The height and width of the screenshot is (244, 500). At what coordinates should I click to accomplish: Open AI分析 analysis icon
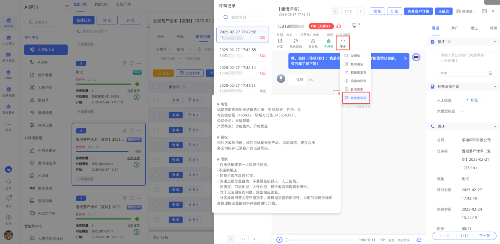[328, 41]
